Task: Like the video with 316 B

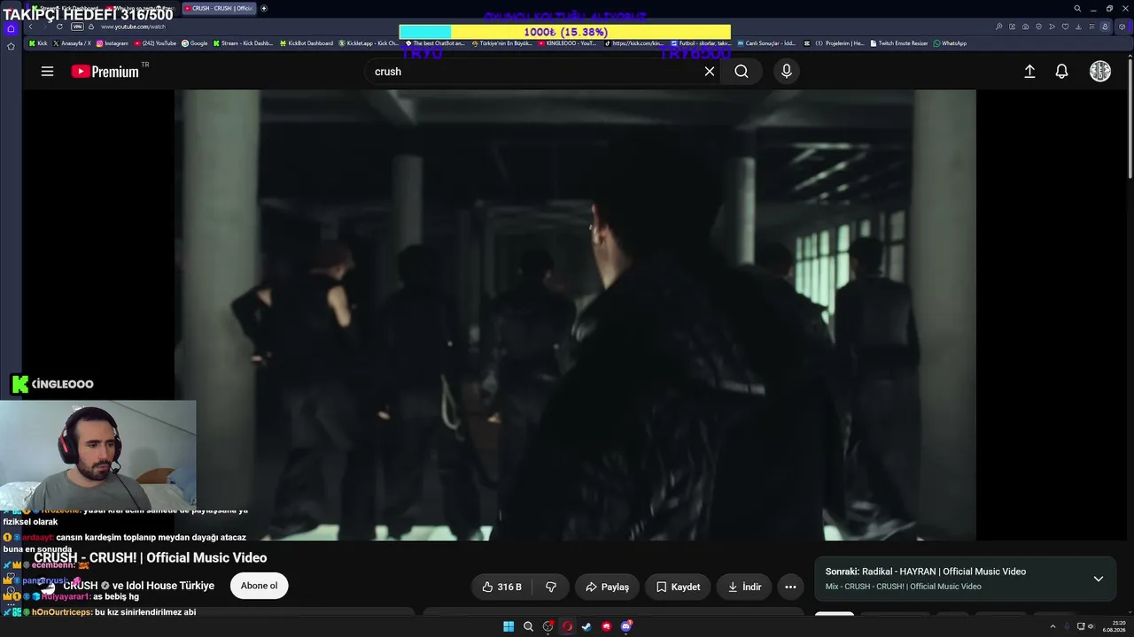Action: coord(502,587)
